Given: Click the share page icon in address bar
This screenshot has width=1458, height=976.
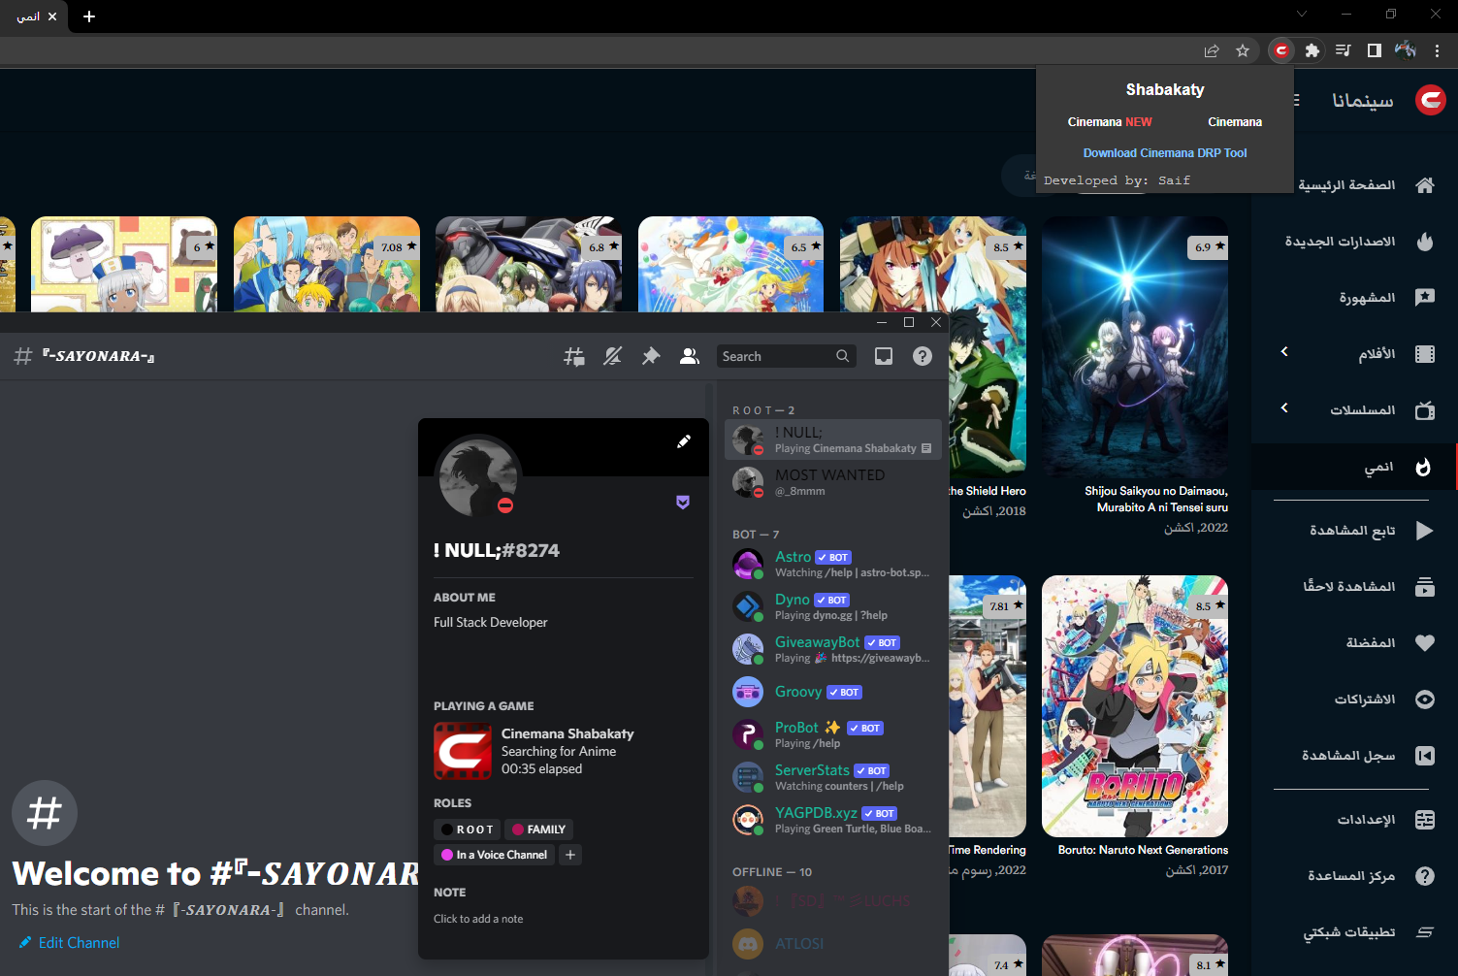Looking at the screenshot, I should [x=1212, y=50].
